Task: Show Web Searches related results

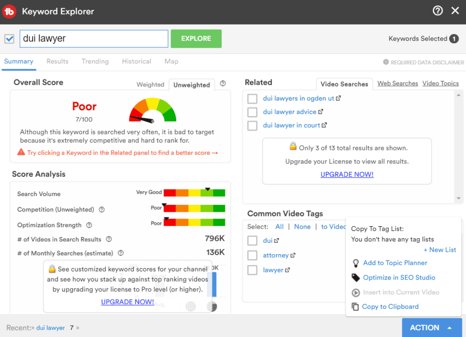Action: [x=398, y=84]
